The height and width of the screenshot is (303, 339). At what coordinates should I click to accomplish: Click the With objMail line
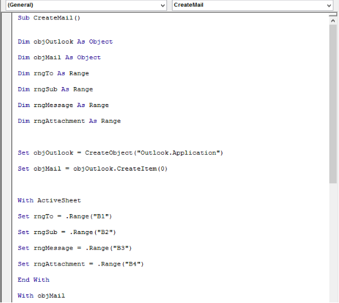(41, 296)
